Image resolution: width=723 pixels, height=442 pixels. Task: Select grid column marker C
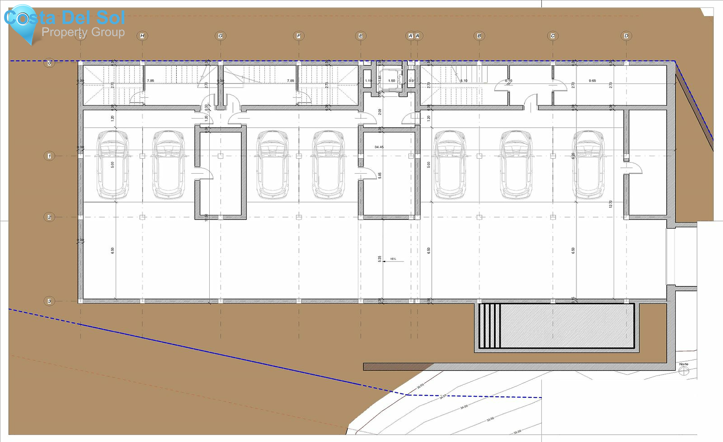553,36
